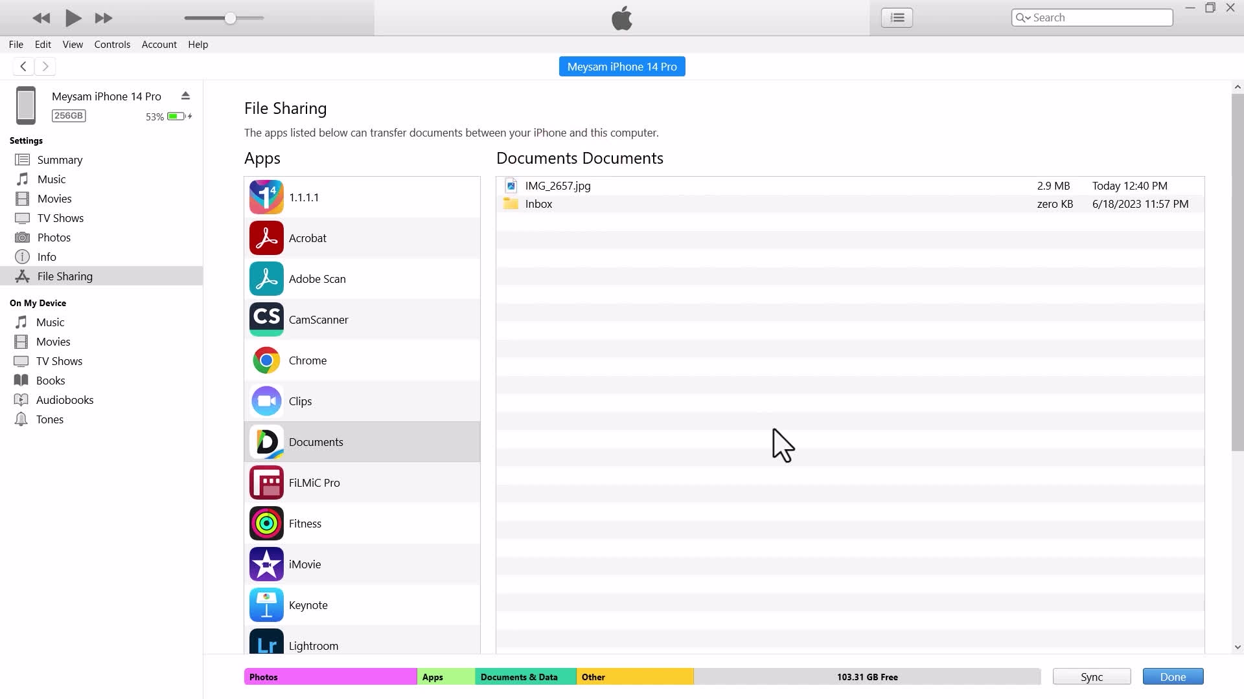Click the Done button
This screenshot has height=699, width=1244.
1173,677
